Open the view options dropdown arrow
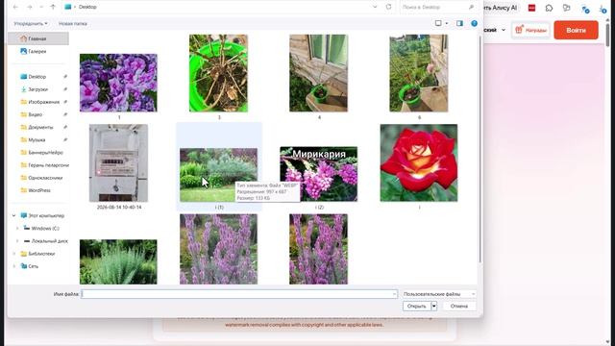 pyautogui.click(x=447, y=23)
